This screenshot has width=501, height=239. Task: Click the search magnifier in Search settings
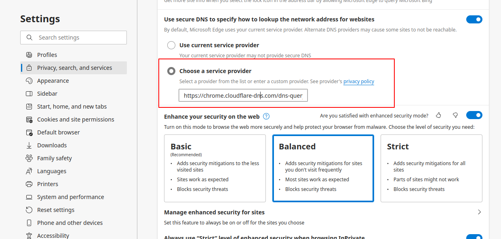click(x=29, y=37)
